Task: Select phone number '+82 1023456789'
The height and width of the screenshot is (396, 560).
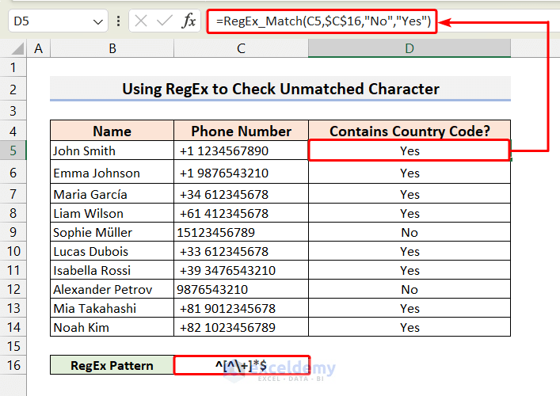Action: (241, 327)
